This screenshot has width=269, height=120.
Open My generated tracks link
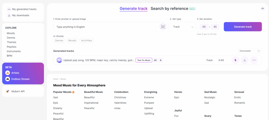(x=24, y=9)
